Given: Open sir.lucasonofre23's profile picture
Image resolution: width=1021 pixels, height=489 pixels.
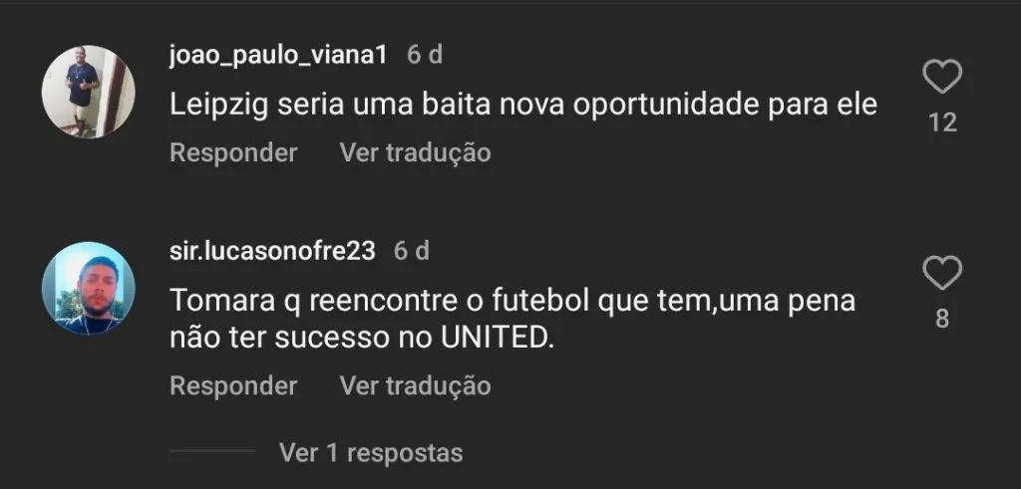Looking at the screenshot, I should pyautogui.click(x=88, y=288).
